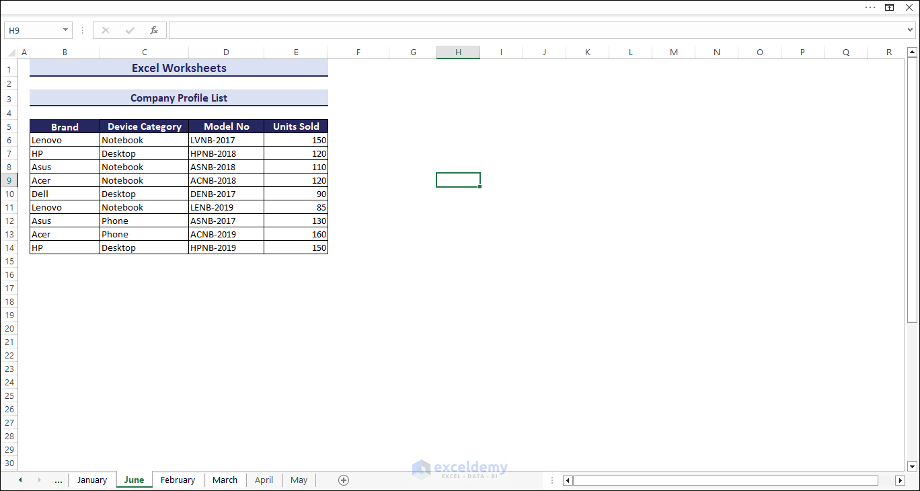Click the cell containing LVNB-2017

click(x=227, y=140)
